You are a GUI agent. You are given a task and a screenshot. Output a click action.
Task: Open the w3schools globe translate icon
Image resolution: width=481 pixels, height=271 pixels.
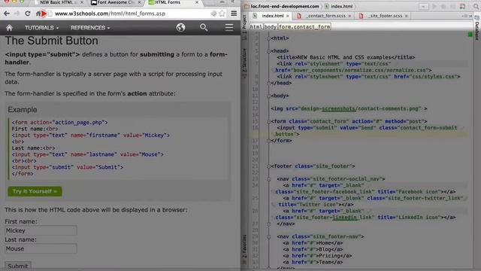180,27
